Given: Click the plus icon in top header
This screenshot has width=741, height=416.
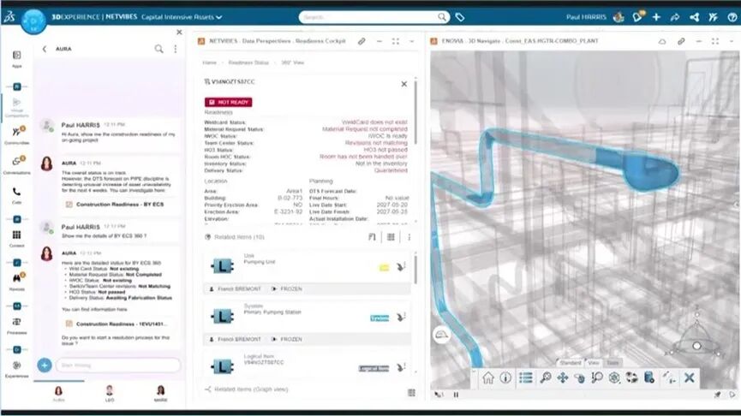Looking at the screenshot, I should [x=656, y=17].
